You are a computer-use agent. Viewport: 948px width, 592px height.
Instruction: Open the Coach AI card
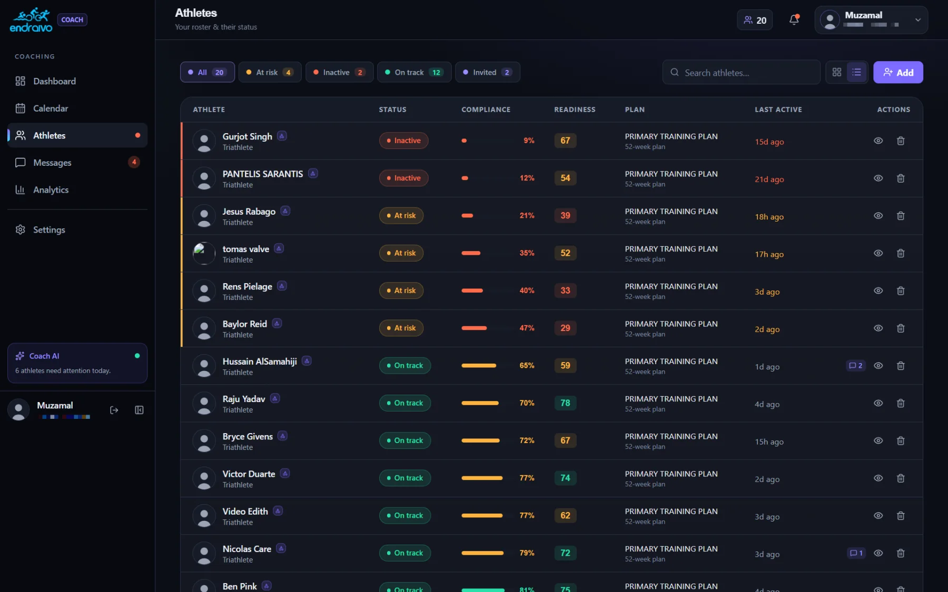tap(77, 363)
